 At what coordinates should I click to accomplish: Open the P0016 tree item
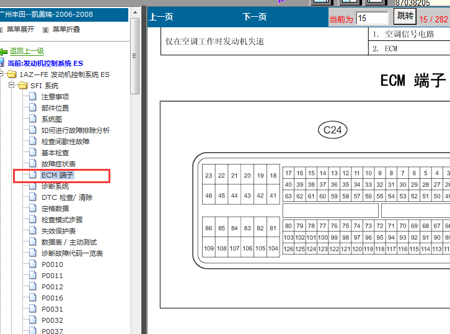[x=52, y=298]
